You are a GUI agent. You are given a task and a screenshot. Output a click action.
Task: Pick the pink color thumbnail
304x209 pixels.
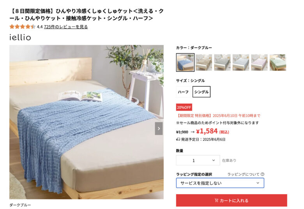pos(259,62)
